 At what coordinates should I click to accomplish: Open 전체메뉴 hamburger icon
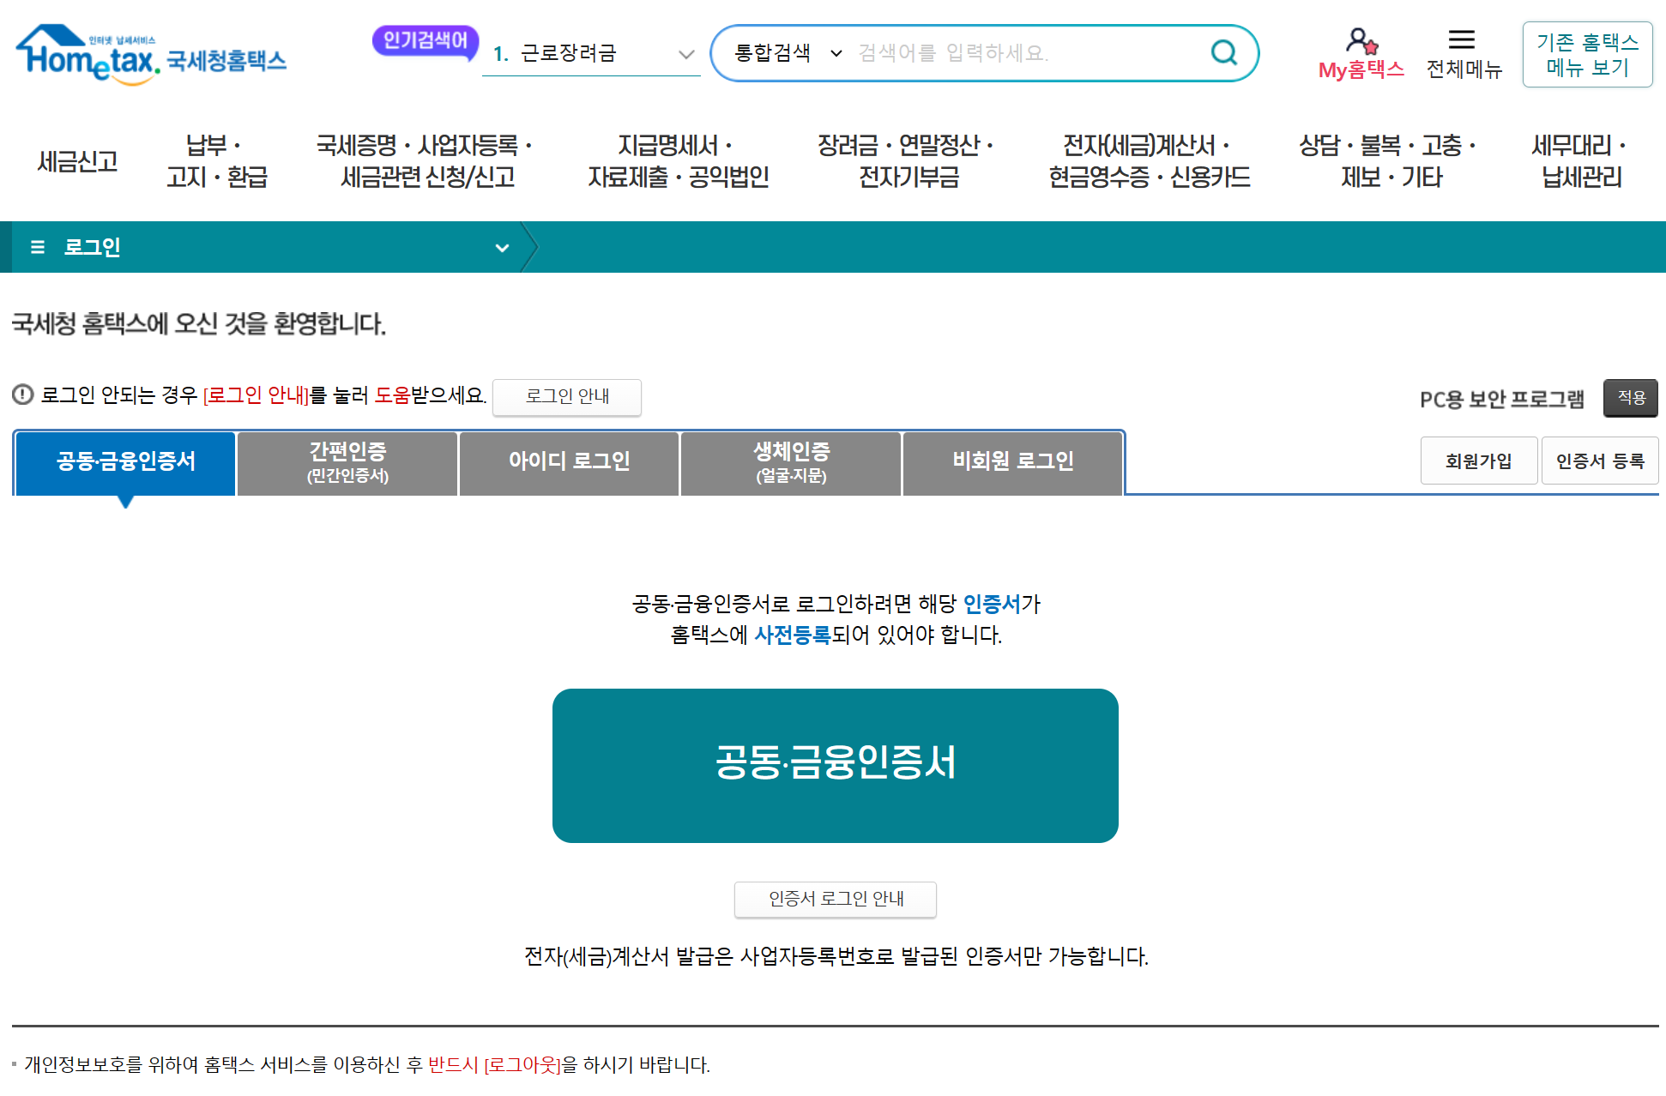tap(1462, 40)
